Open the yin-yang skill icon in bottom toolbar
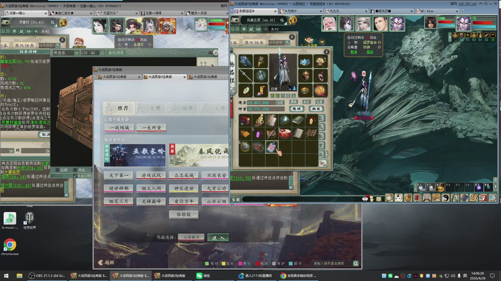The height and width of the screenshot is (281, 501). [445, 198]
